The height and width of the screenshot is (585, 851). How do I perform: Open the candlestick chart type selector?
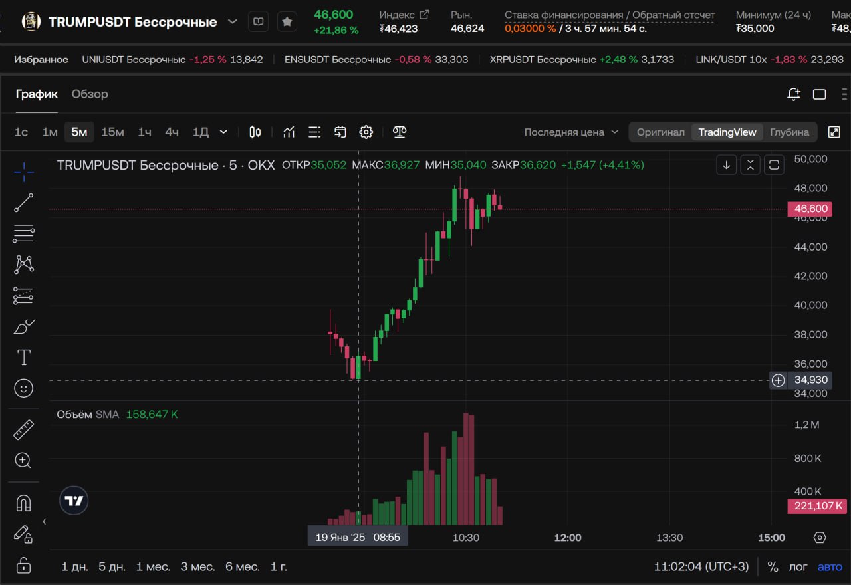coord(255,132)
